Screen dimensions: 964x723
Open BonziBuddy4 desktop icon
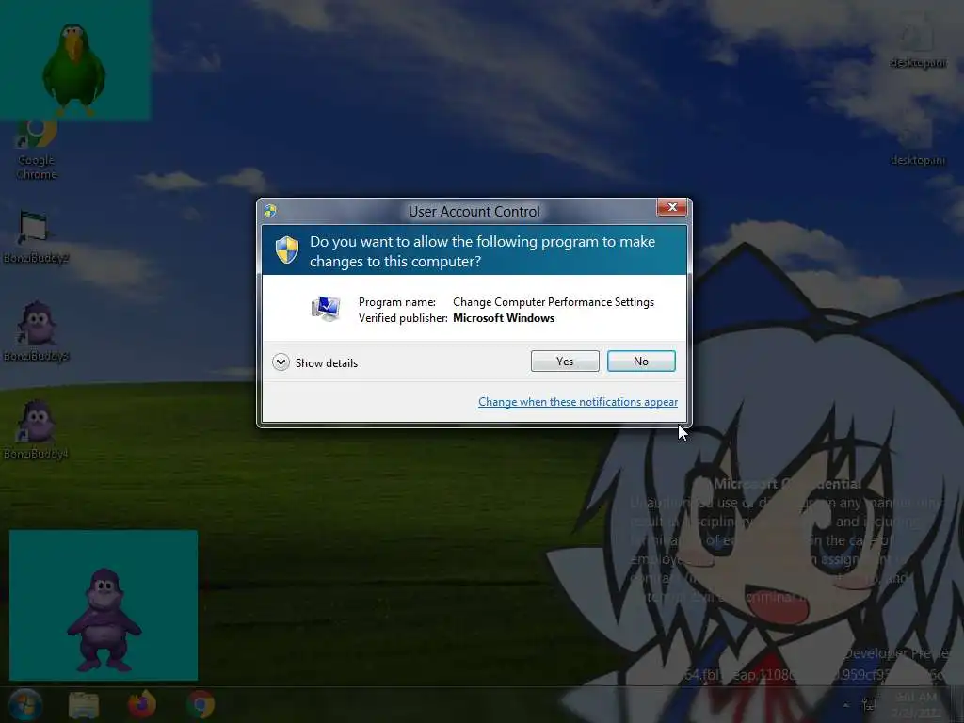[x=36, y=430]
